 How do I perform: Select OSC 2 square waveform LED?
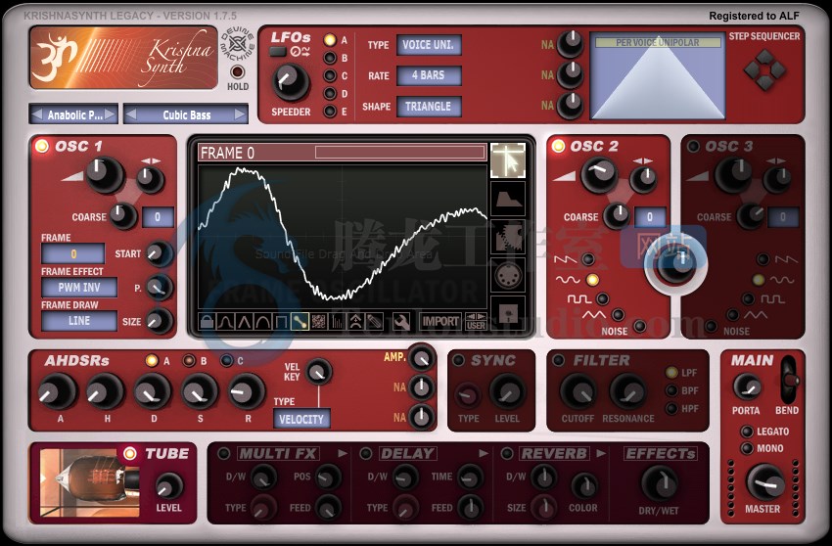(602, 298)
